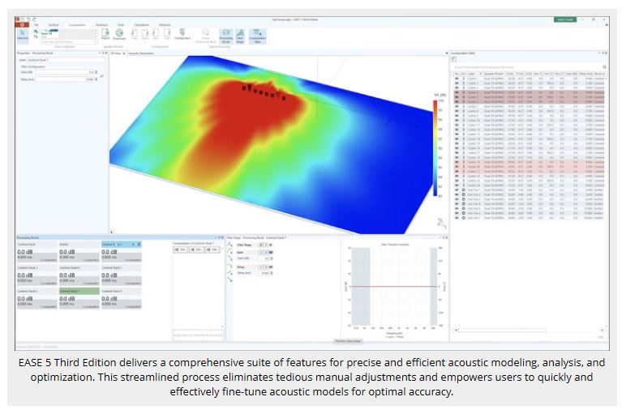Click the SPL color legend bar
Viewport: 626px width, 414px height.
tap(435, 148)
